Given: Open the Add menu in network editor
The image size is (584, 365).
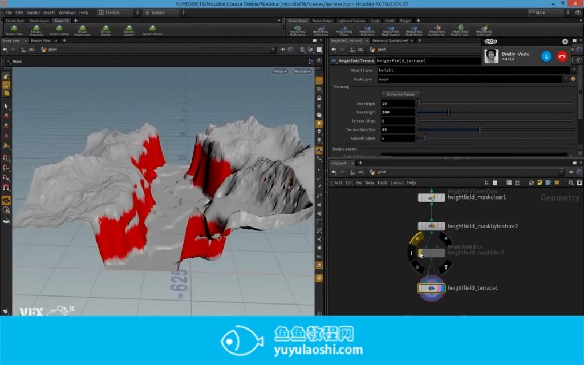Looking at the screenshot, I should [338, 183].
